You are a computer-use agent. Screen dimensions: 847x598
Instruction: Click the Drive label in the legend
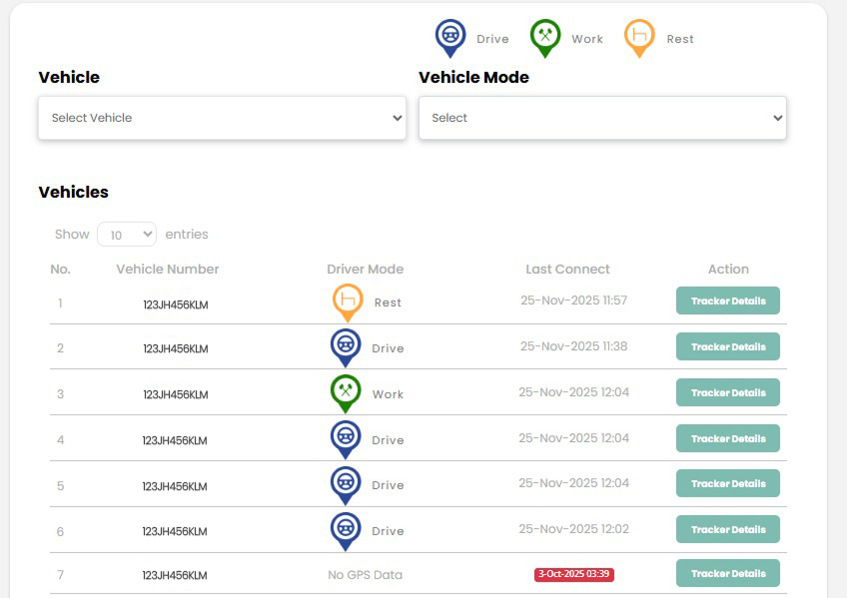(x=492, y=39)
